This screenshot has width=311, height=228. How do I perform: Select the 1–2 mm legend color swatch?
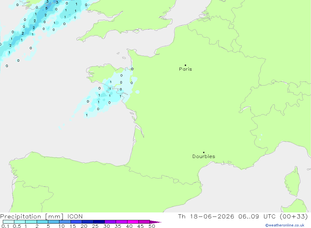click(x=31, y=222)
